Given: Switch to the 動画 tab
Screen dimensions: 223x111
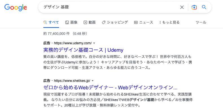Looking at the screenshot, I should point(89,22).
